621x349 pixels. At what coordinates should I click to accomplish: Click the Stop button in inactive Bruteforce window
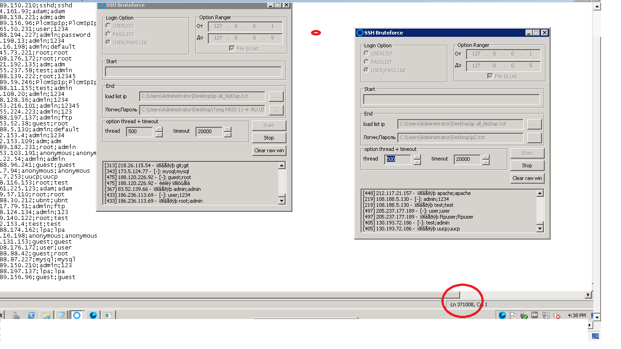click(269, 138)
